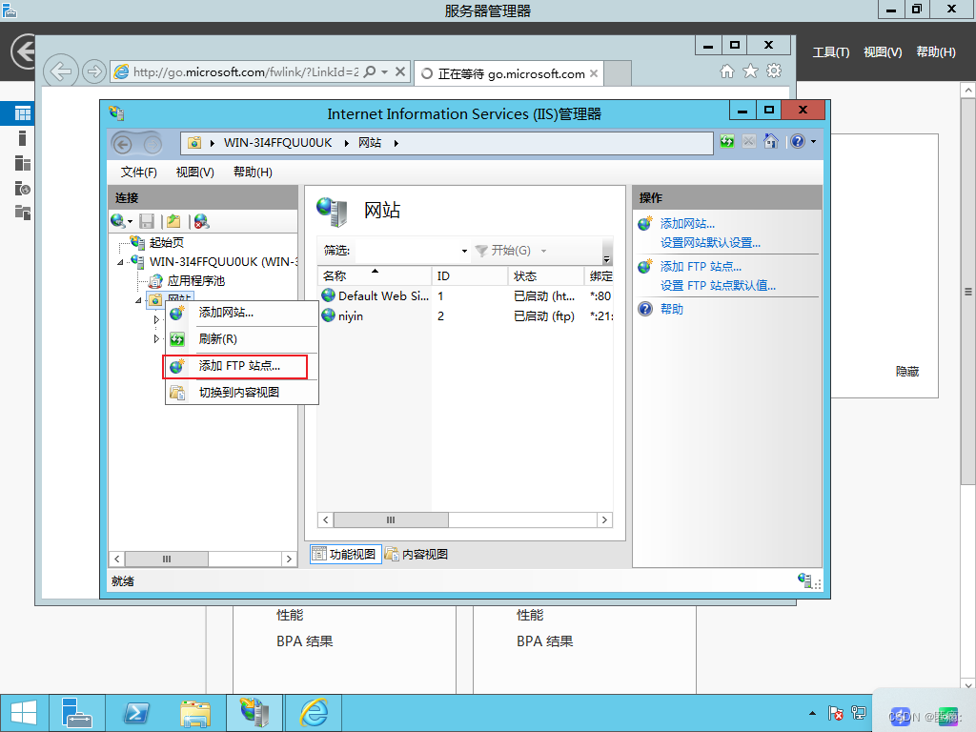976x732 pixels.
Task: Click the 帮助 link in 操作 panel
Action: pos(672,310)
